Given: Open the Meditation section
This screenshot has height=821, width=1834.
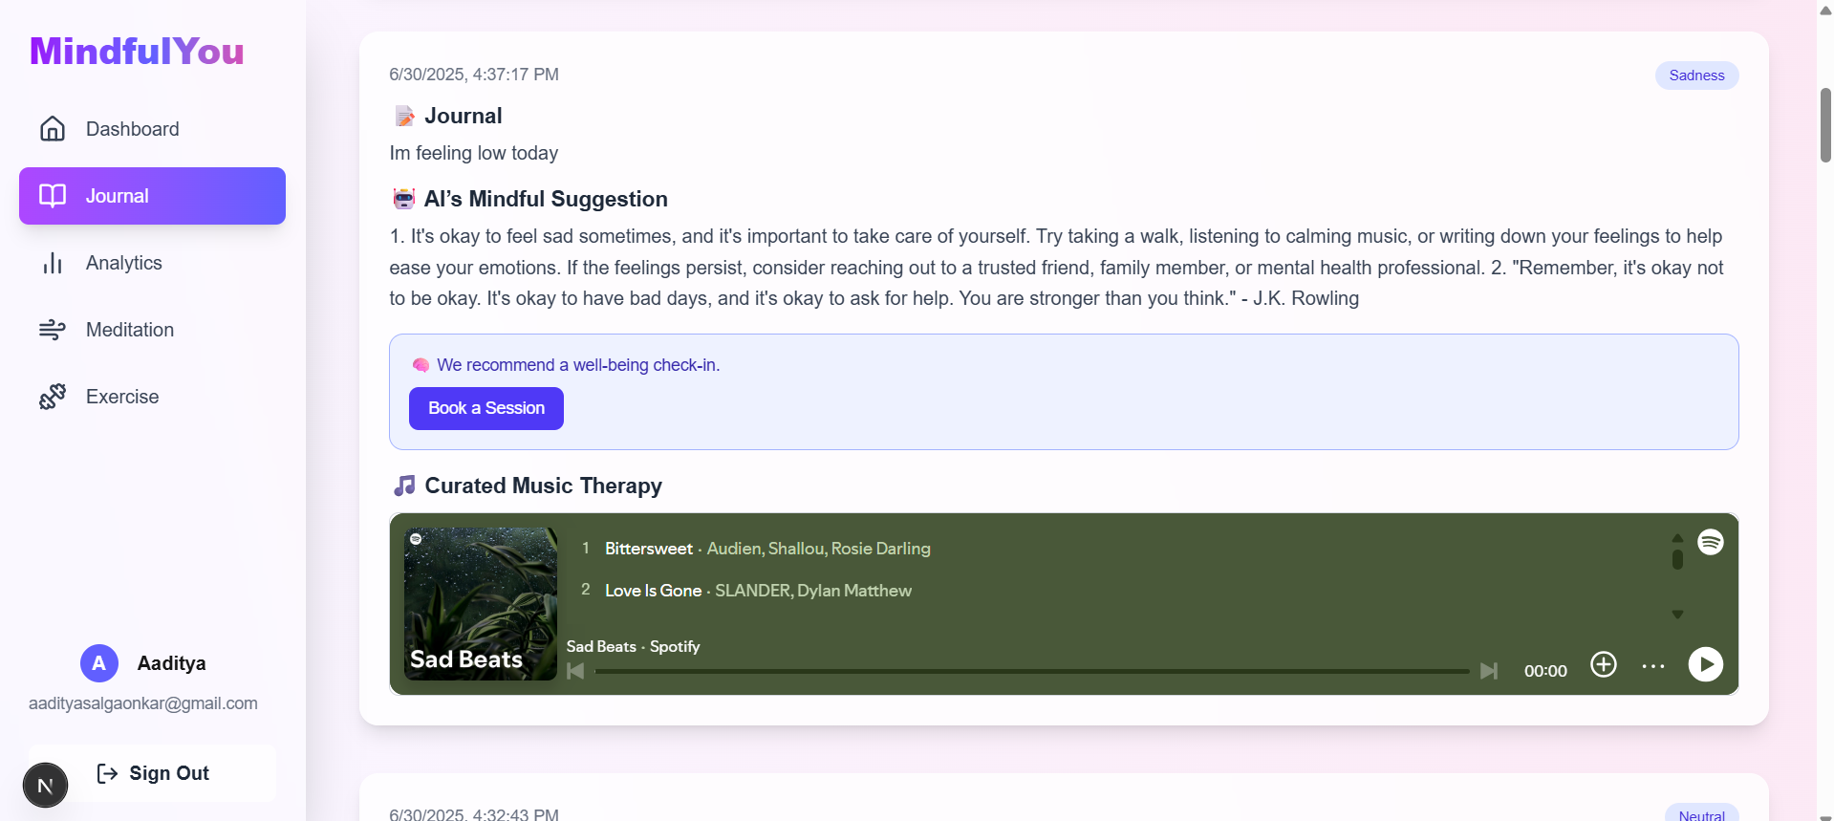Looking at the screenshot, I should click(152, 330).
